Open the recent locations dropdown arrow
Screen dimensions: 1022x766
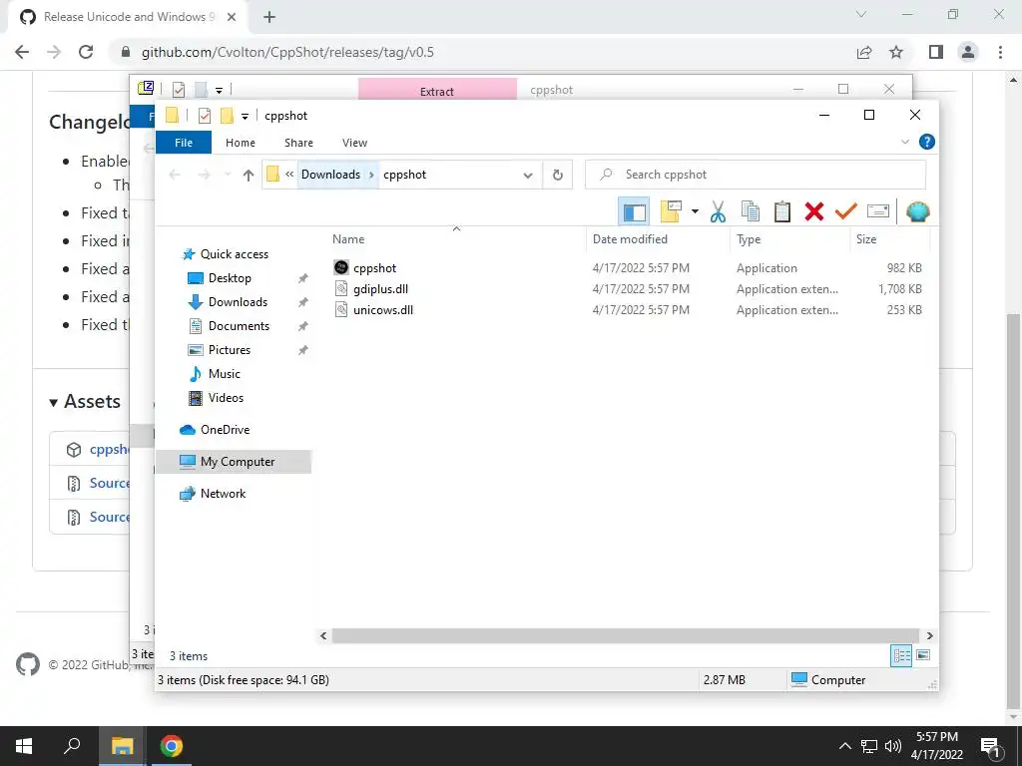pos(228,175)
